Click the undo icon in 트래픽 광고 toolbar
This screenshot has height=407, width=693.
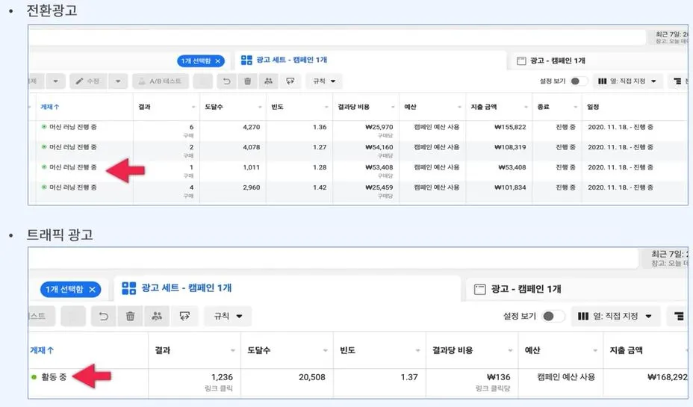coord(103,316)
